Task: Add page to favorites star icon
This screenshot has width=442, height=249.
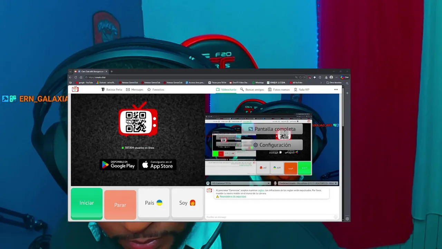Action: tap(300, 77)
